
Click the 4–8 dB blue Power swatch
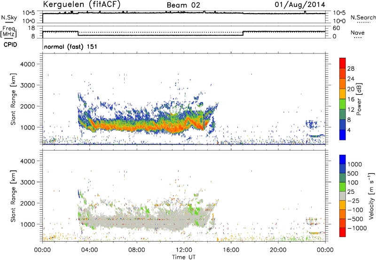(343, 124)
